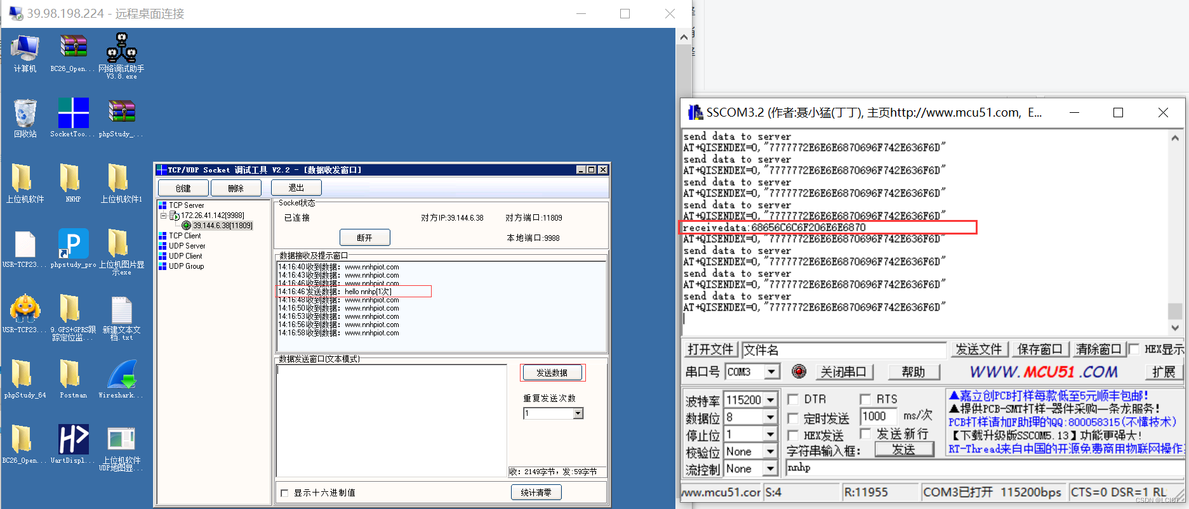This screenshot has width=1189, height=509.
Task: Launch the Wireshark installer icon
Action: click(x=121, y=374)
